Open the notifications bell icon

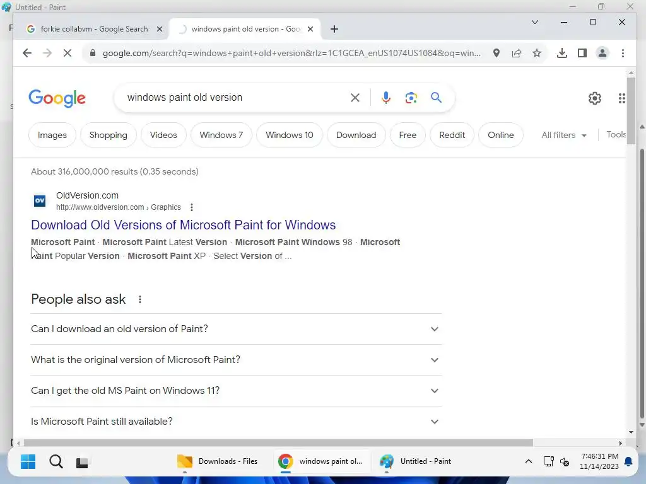628,461
